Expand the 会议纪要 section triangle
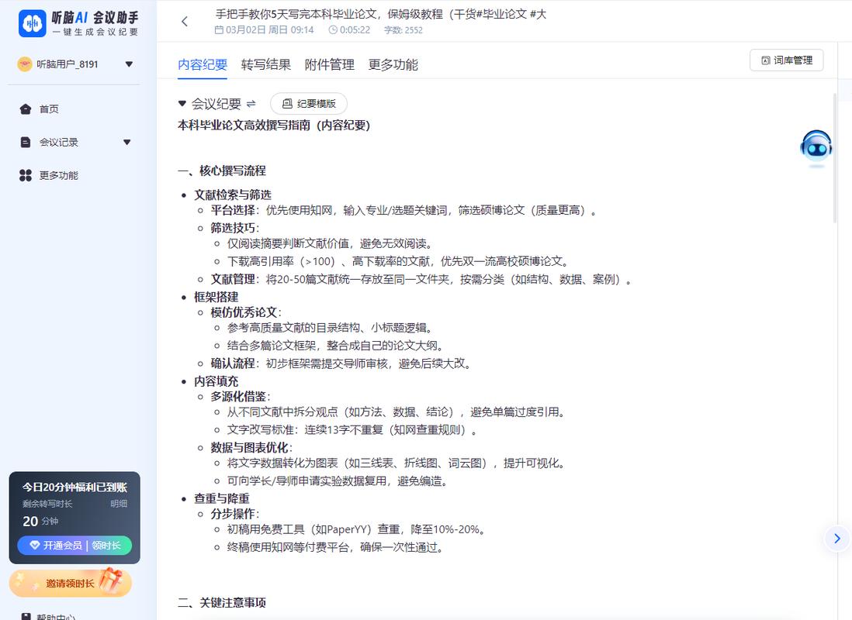 point(180,102)
